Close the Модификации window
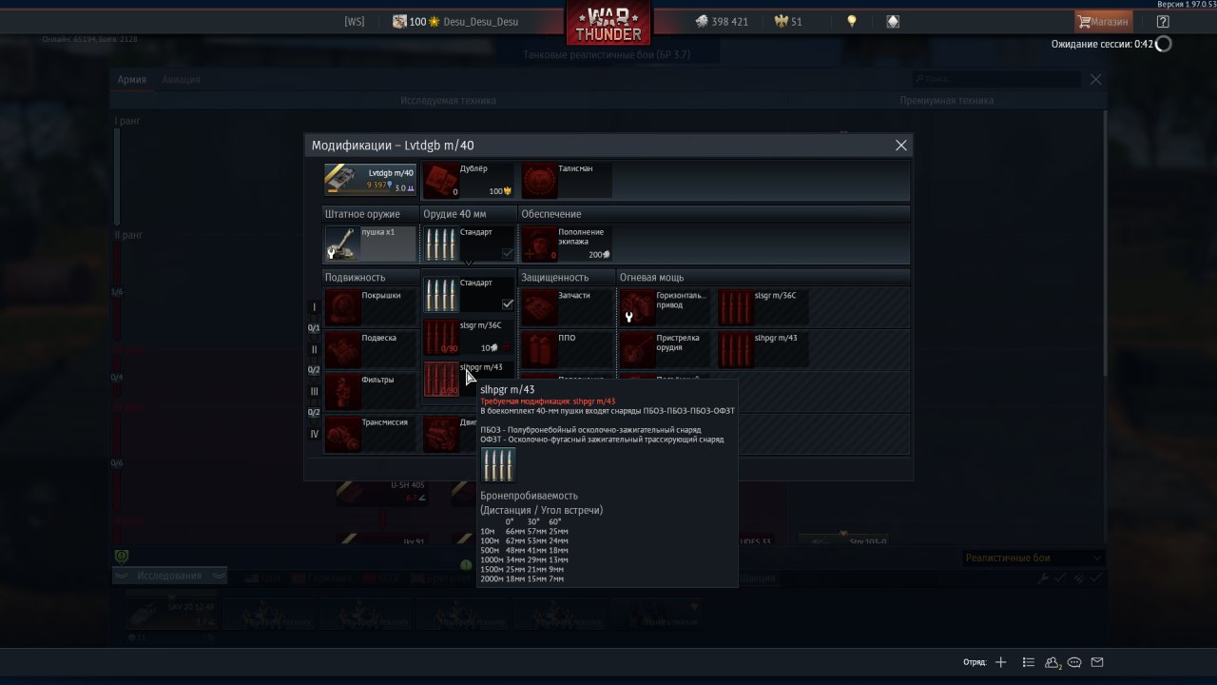Screen dimensions: 1217x685 click(901, 146)
